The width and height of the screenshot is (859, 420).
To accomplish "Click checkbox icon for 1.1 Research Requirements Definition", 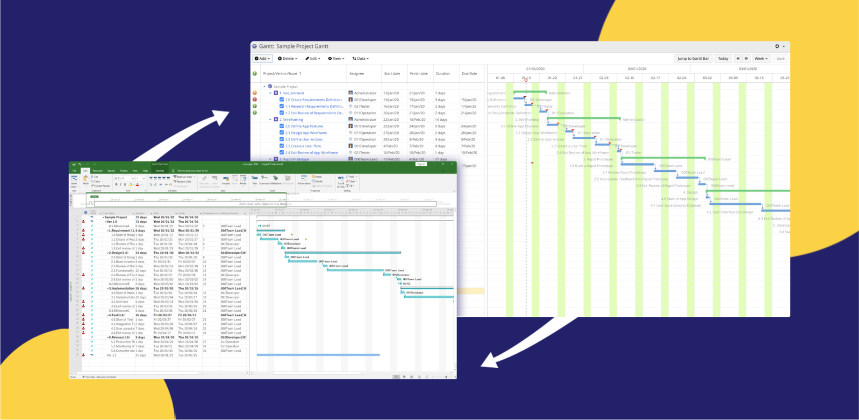I will click(x=281, y=106).
